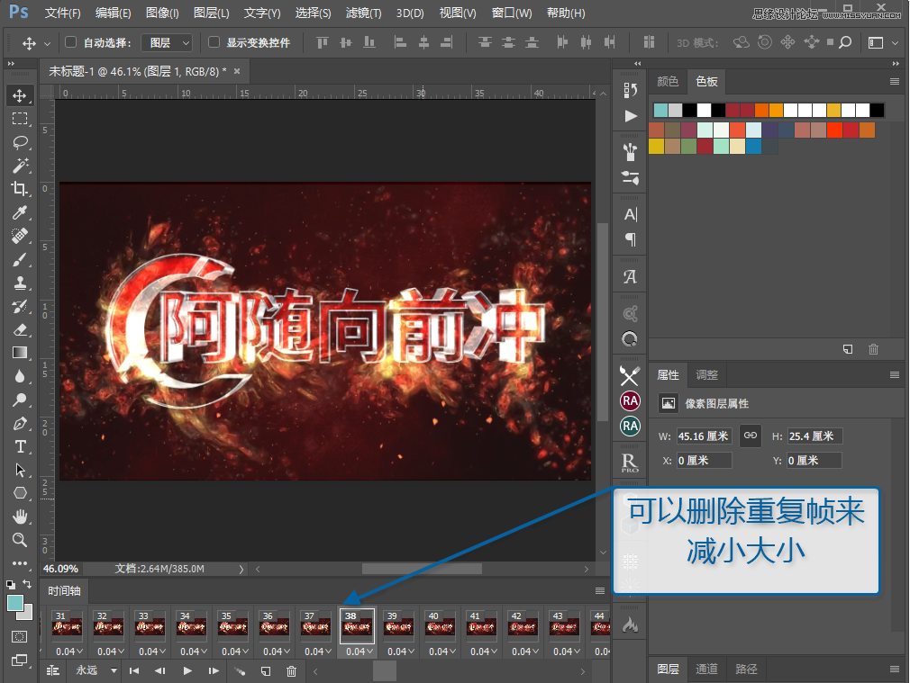Select the Horizontal Type tool
The height and width of the screenshot is (683, 910).
pyautogui.click(x=20, y=446)
